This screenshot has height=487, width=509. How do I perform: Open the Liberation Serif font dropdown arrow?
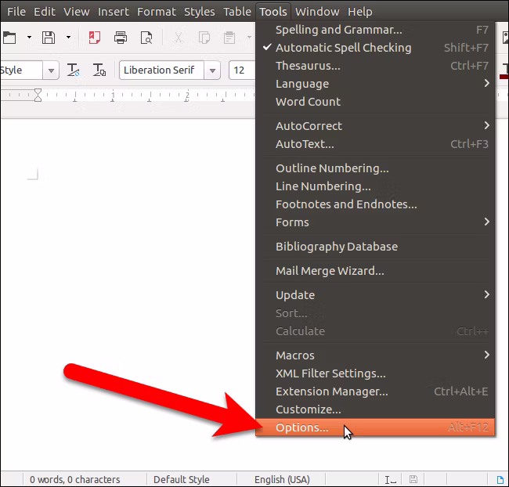tap(212, 70)
